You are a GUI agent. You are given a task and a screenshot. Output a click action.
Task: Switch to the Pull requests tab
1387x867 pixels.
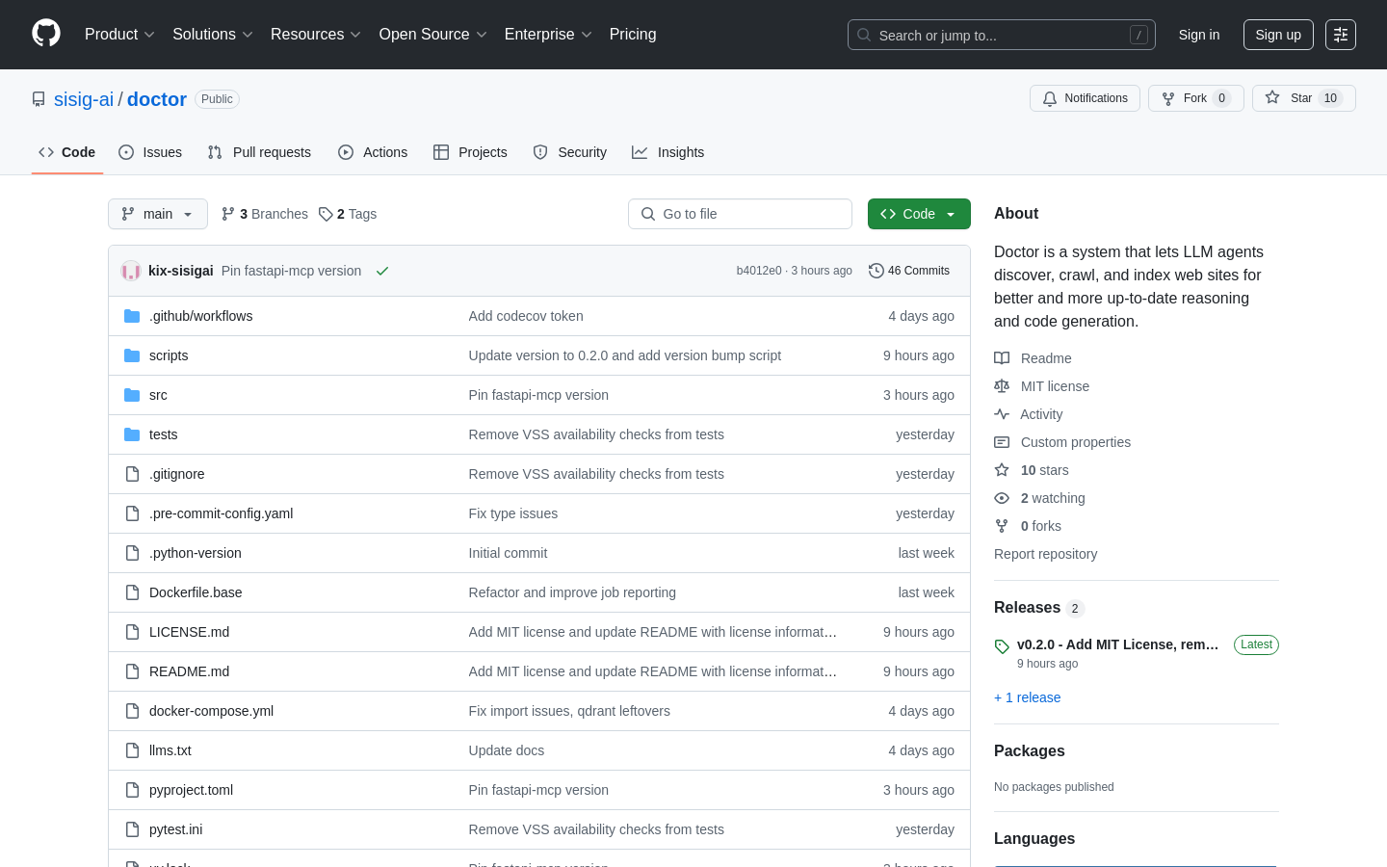259,152
